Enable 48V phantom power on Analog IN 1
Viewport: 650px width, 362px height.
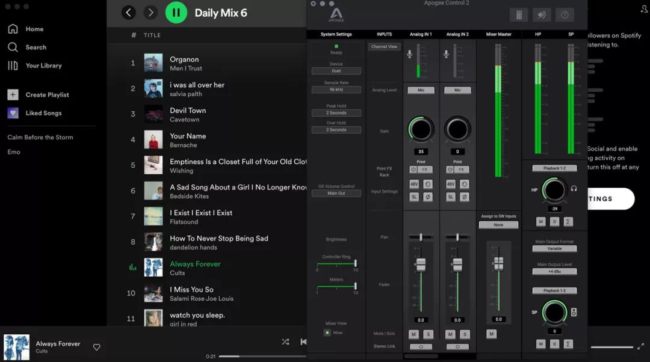(414, 184)
